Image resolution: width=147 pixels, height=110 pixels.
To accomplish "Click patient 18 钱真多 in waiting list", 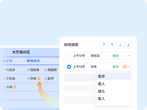I will pyautogui.click(x=9, y=70).
